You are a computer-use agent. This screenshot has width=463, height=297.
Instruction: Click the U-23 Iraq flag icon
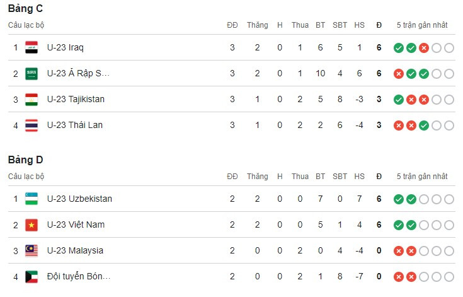tap(31, 47)
